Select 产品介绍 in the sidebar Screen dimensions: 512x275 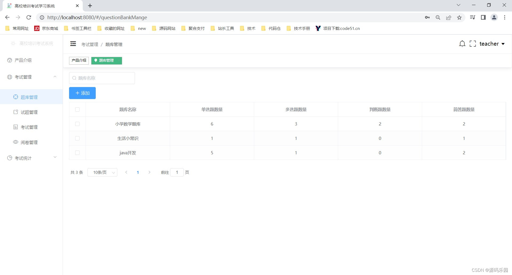pos(23,60)
